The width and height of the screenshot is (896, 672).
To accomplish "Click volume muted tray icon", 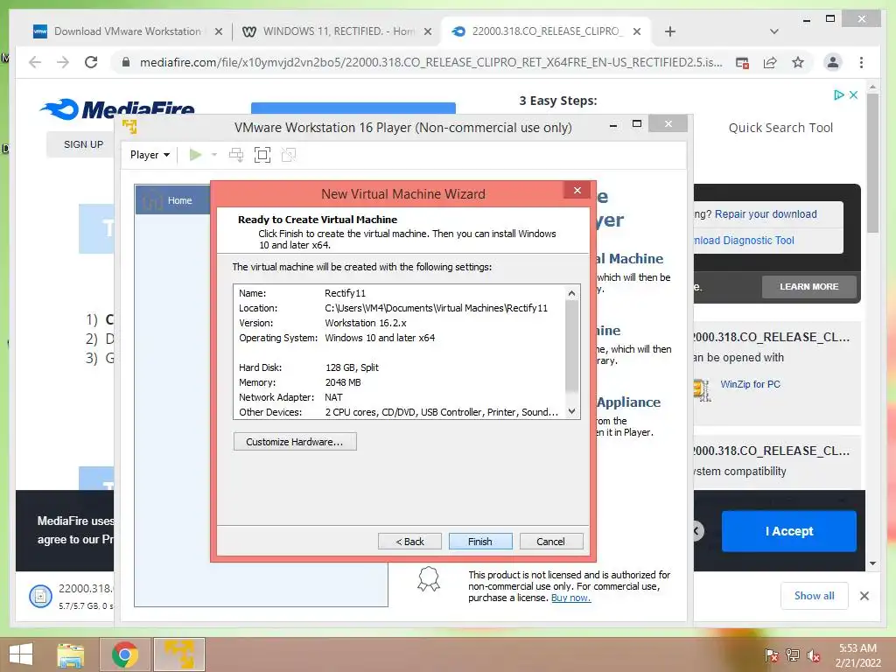I will [814, 655].
